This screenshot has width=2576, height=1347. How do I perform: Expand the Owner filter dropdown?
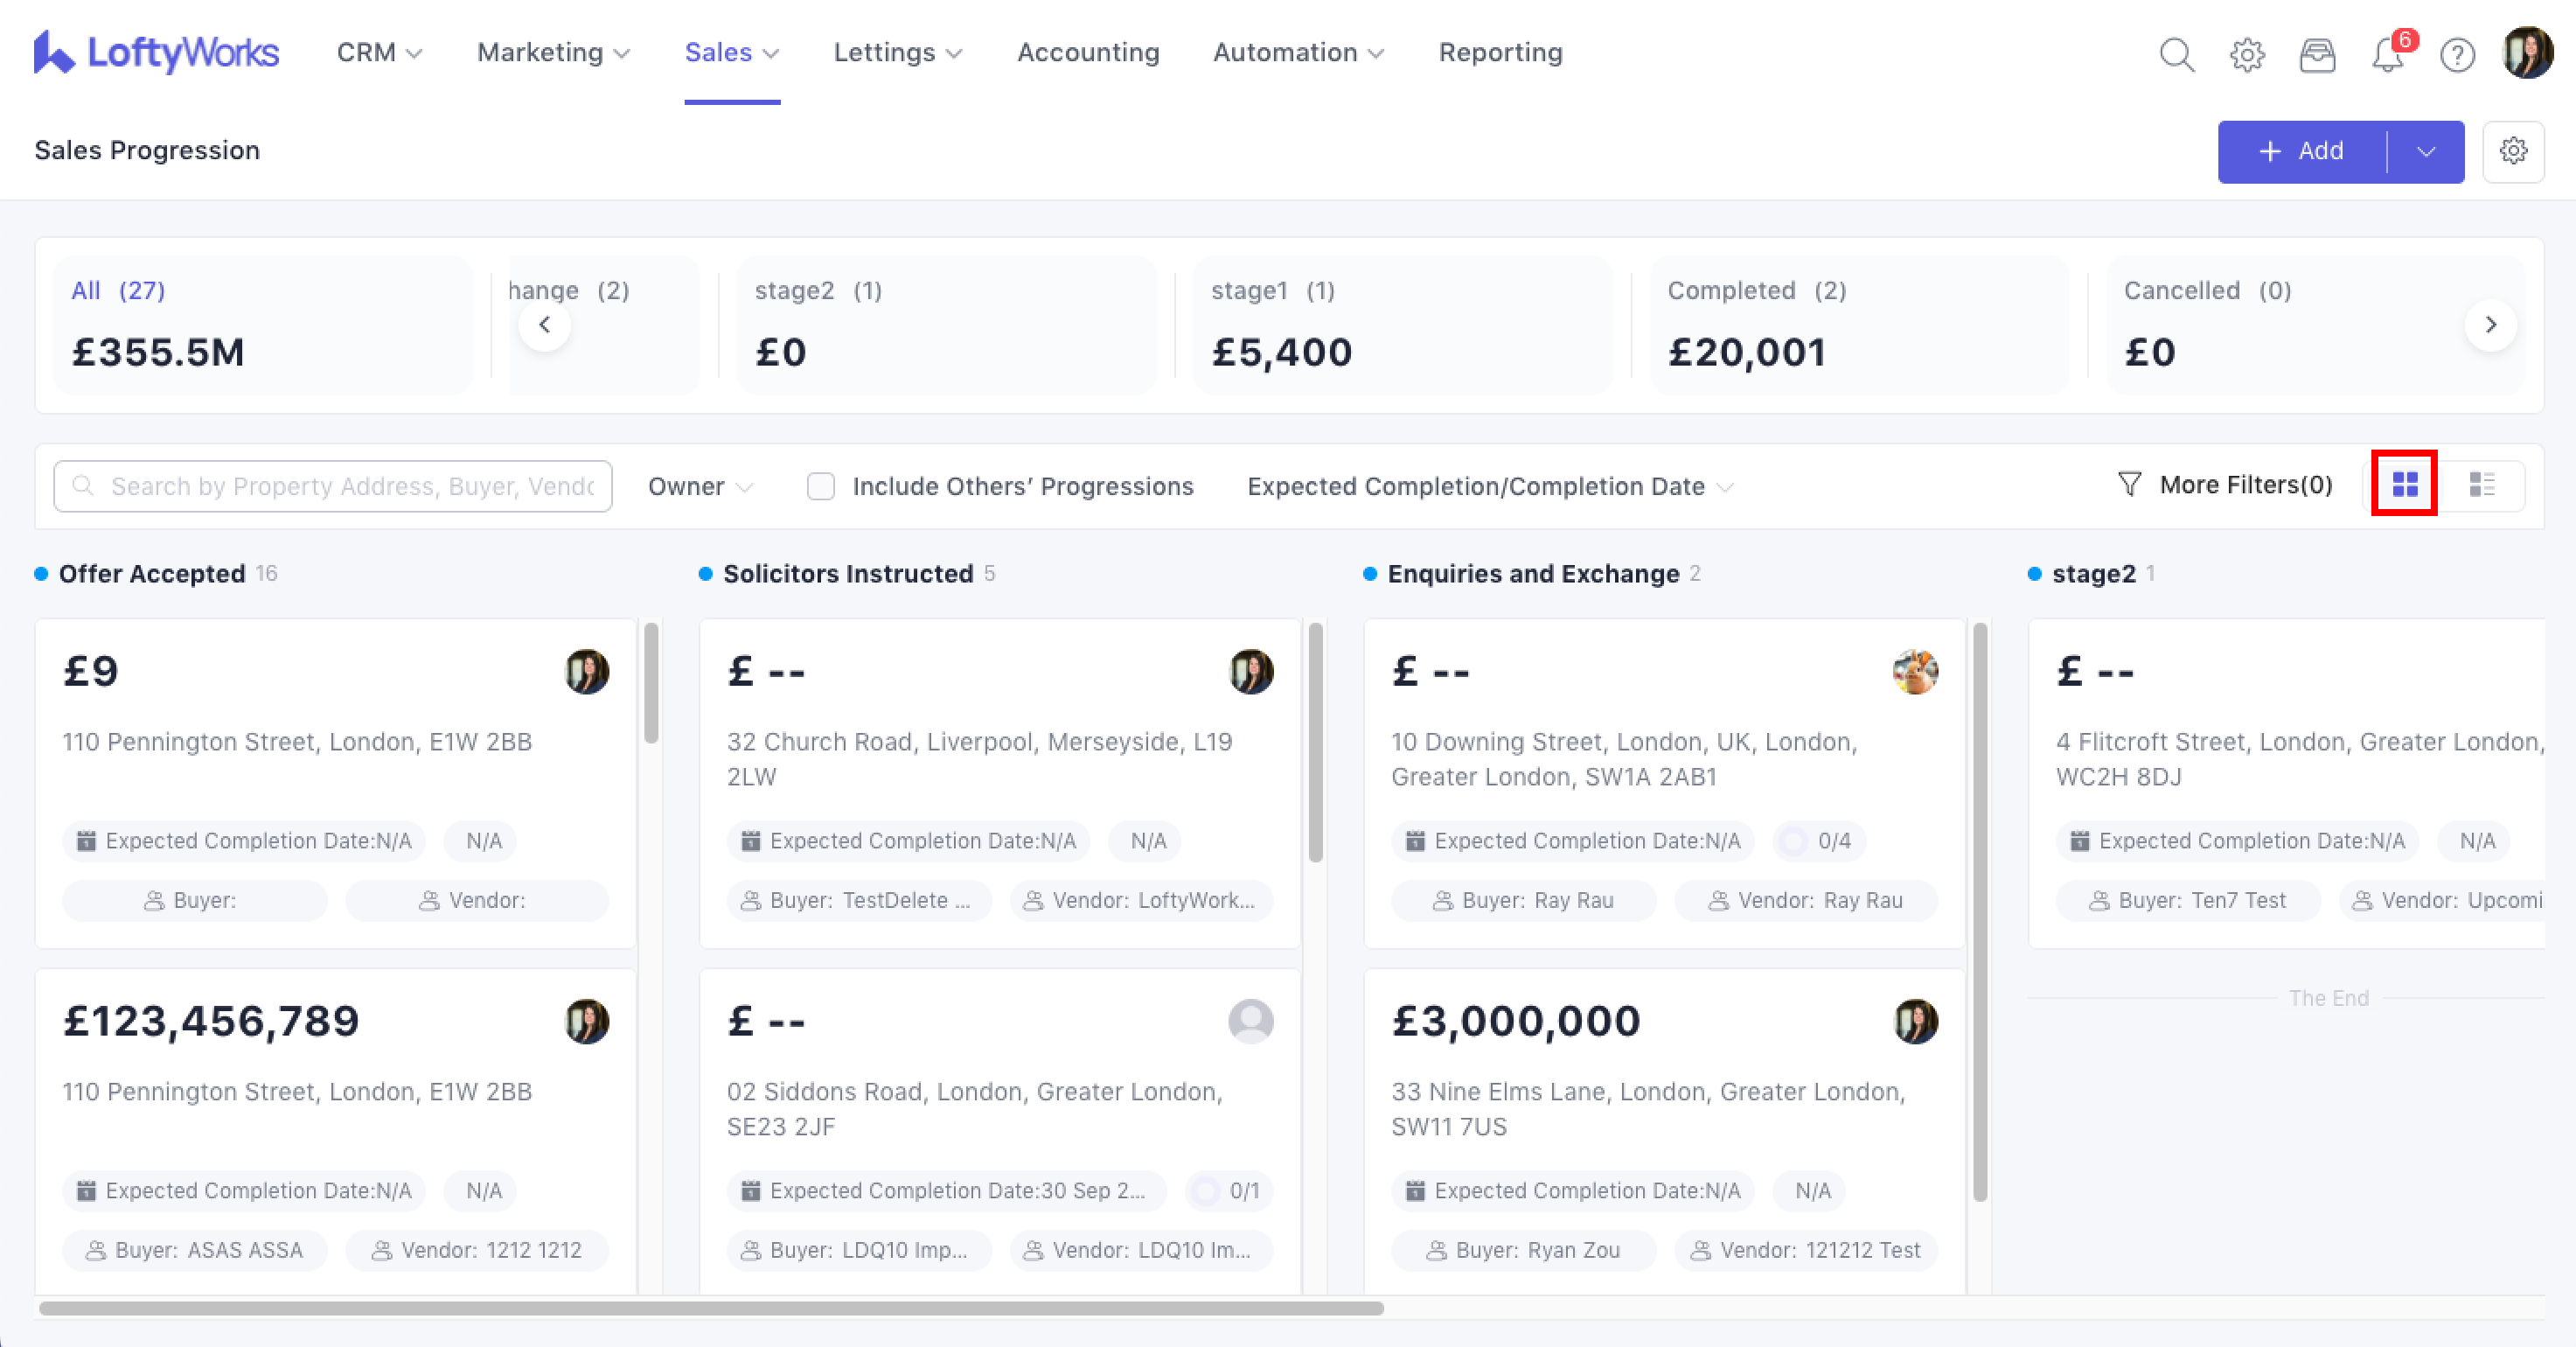point(700,486)
